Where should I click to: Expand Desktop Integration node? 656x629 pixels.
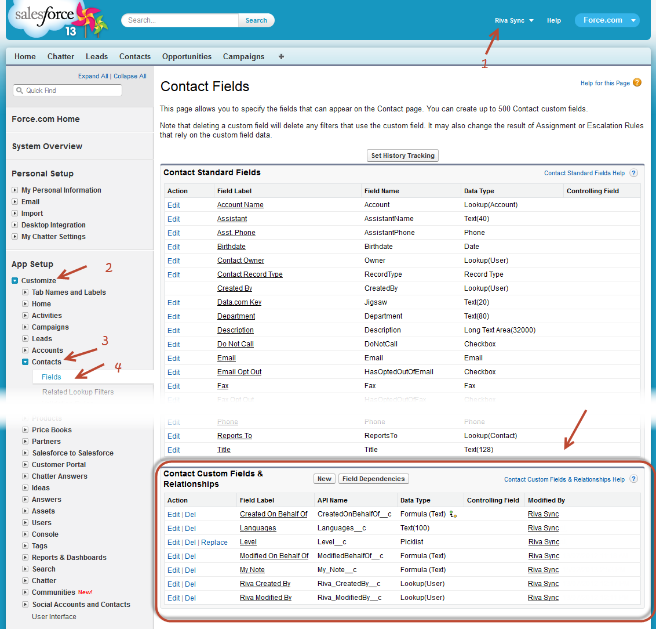point(15,225)
